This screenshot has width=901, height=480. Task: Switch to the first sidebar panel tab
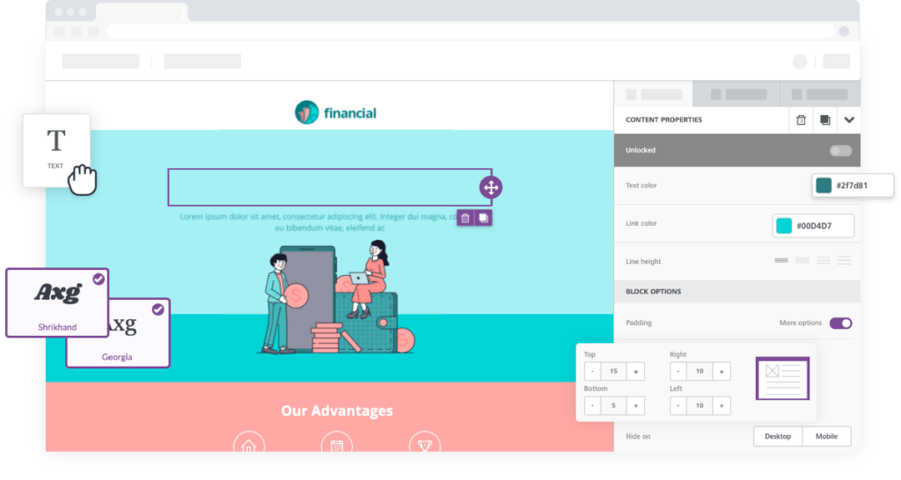click(x=654, y=94)
